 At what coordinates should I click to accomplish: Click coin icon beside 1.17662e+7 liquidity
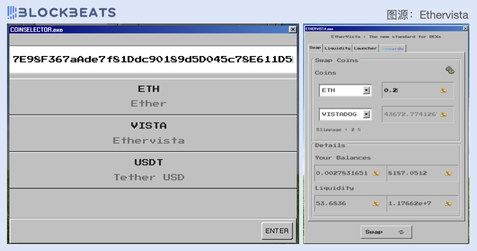[448, 203]
